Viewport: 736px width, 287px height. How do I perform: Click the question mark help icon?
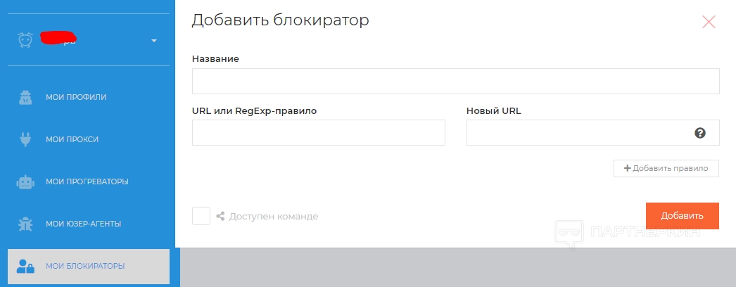700,132
